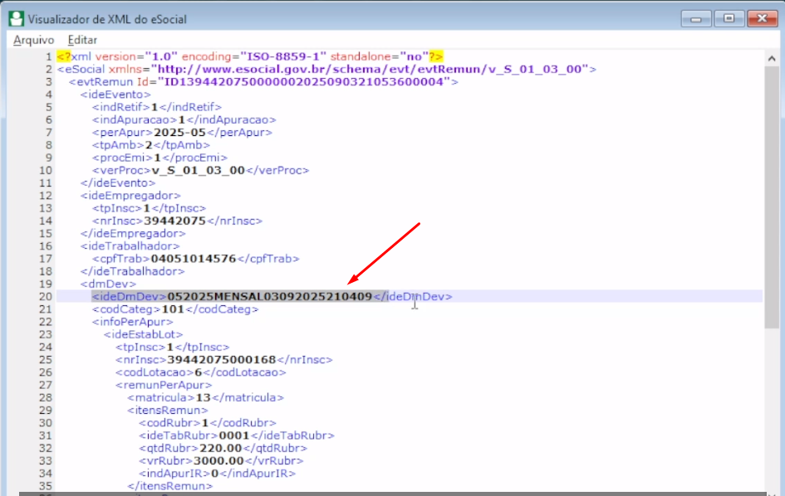Click the verProc value v_S_01_03_00
The image size is (785, 496).
click(198, 171)
